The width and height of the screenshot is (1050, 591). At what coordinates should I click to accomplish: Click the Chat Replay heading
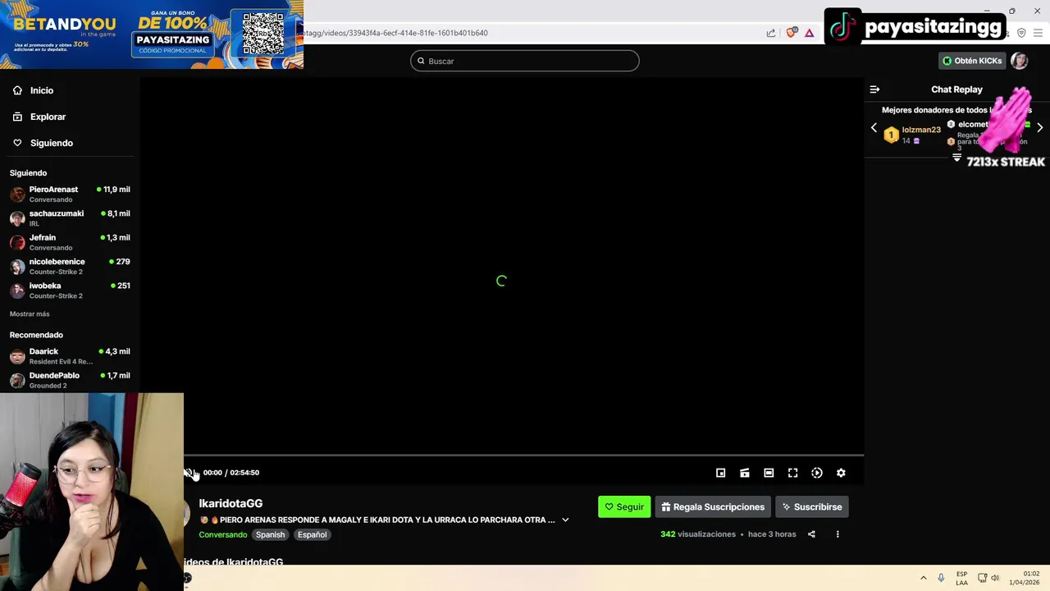click(956, 89)
